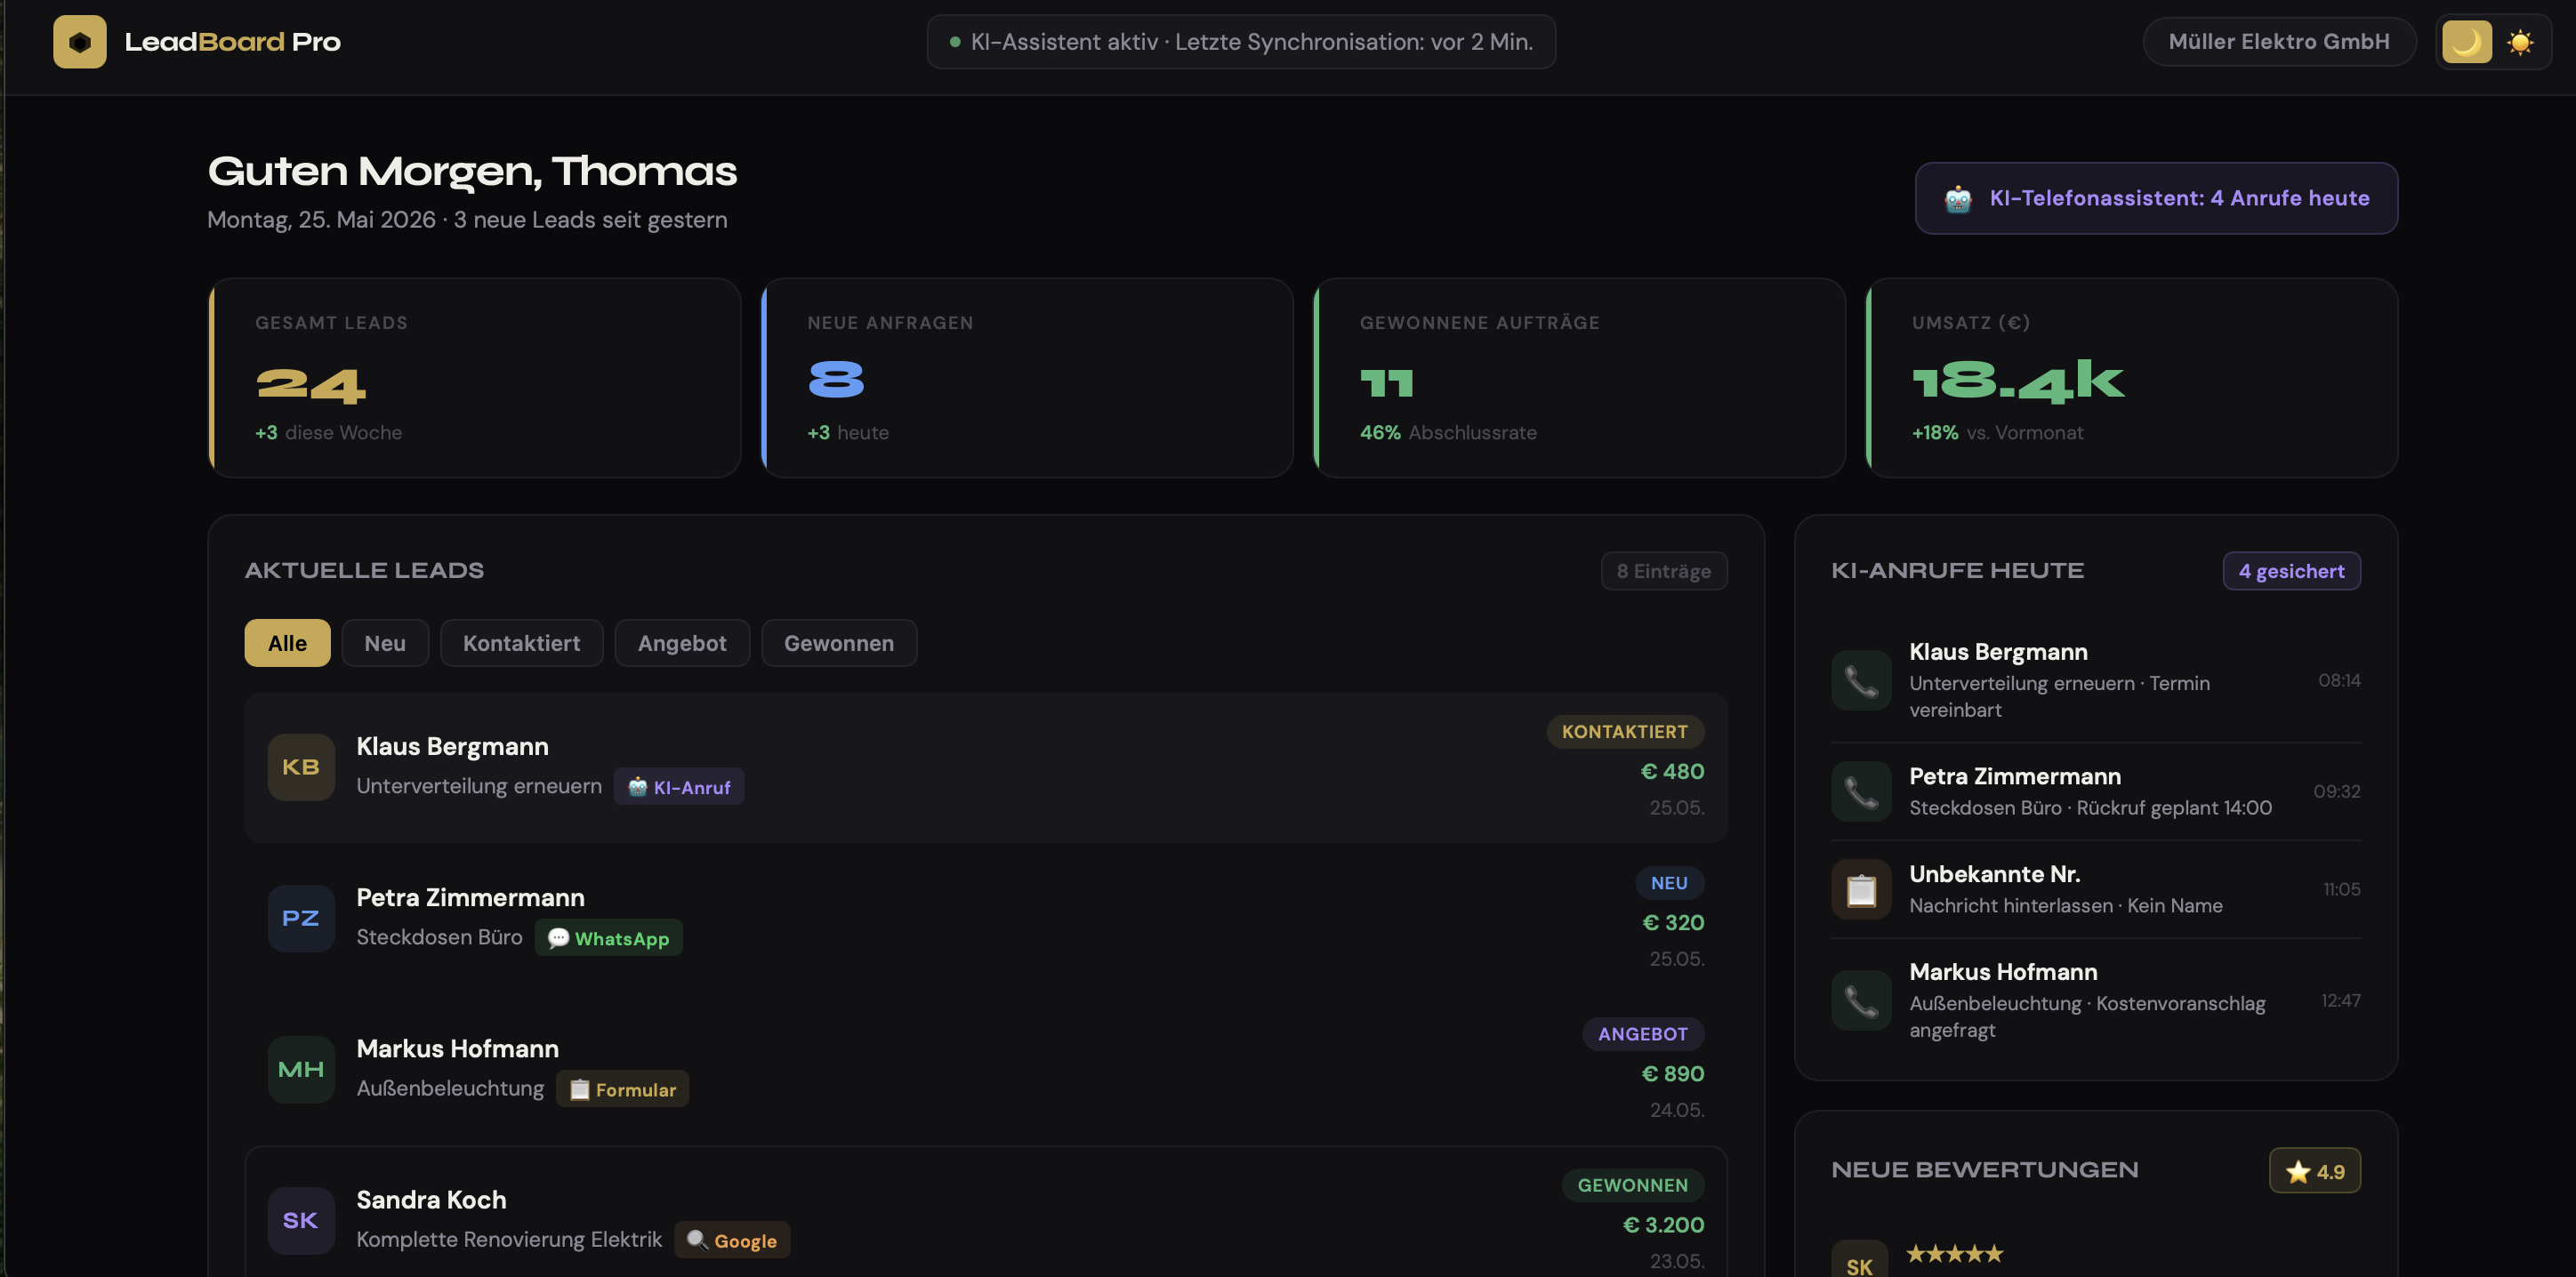Viewport: 2576px width, 1277px height.
Task: Click Steckdosen Büro lead description
Action: (x=439, y=937)
